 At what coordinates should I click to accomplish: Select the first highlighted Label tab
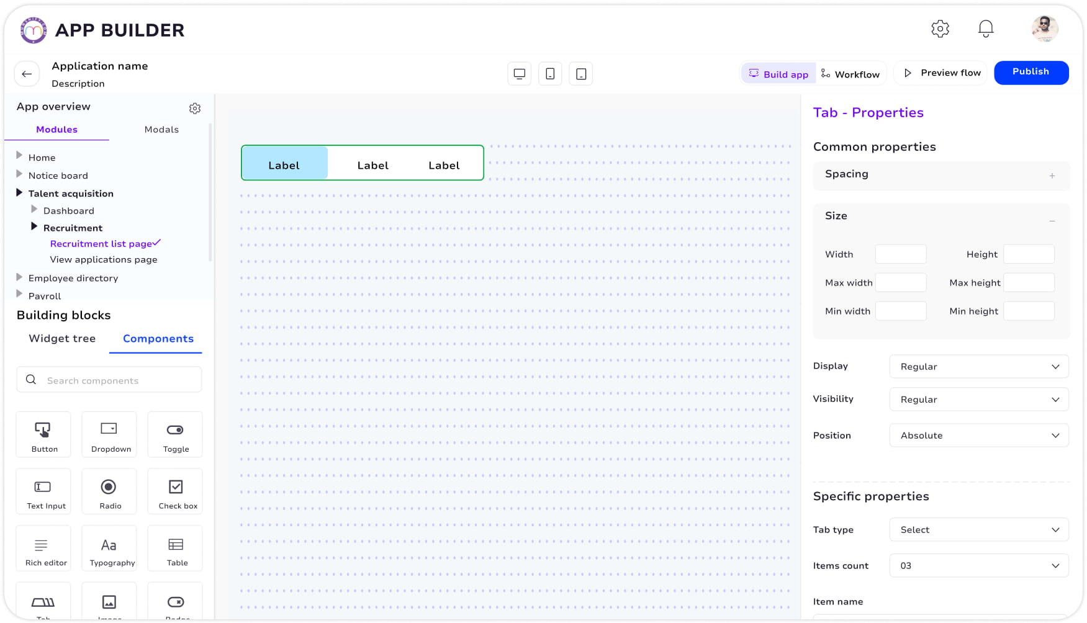pos(284,163)
